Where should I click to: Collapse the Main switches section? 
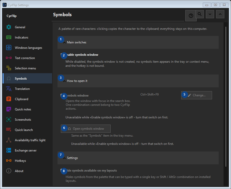[138, 42]
